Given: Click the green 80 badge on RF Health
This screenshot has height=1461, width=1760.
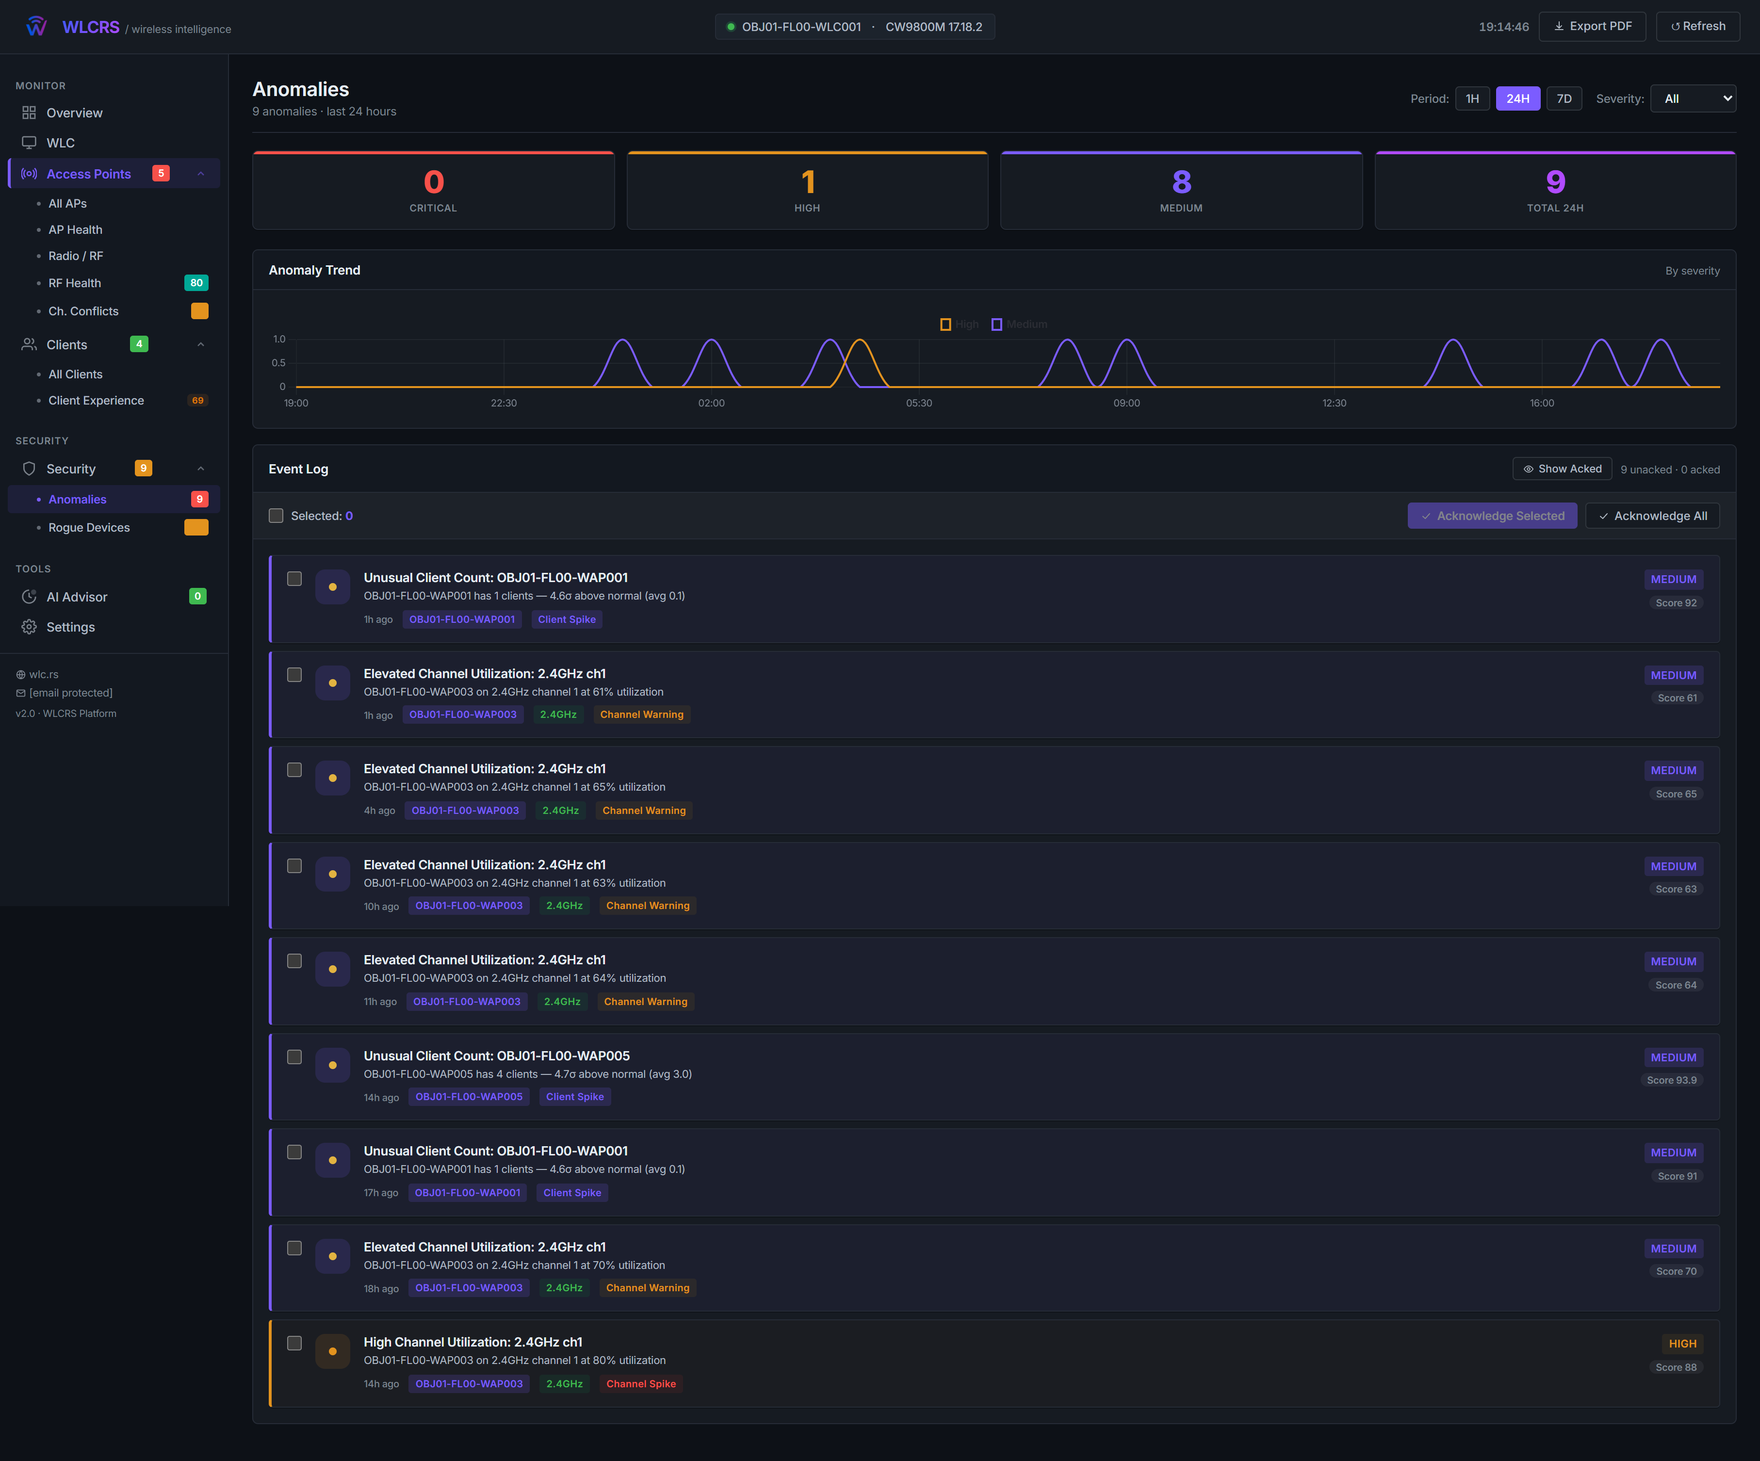Looking at the screenshot, I should point(196,282).
